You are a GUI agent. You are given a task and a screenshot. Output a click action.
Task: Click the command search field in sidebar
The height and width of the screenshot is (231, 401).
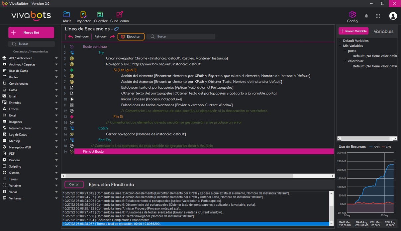point(32,44)
